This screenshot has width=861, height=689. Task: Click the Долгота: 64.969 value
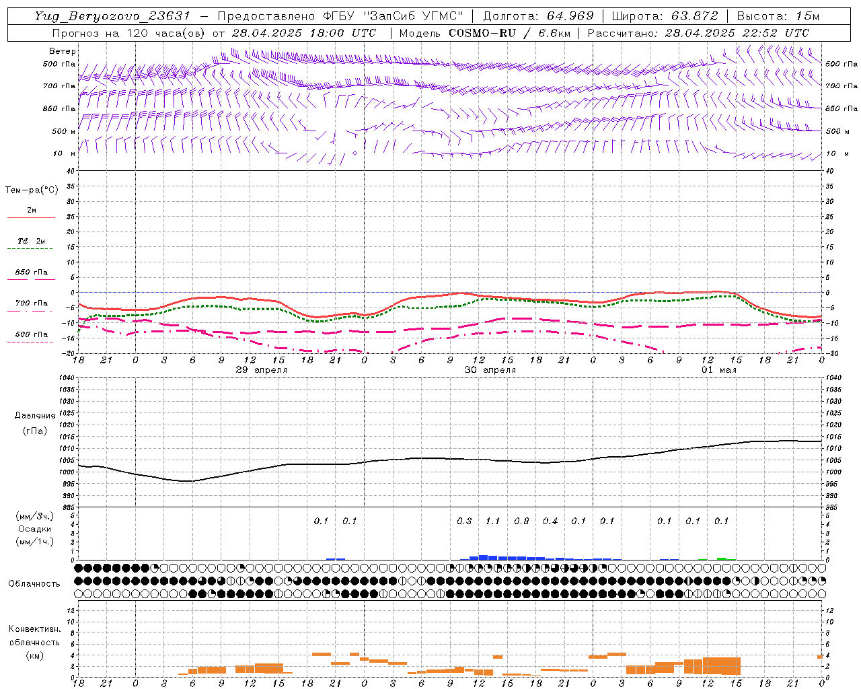[538, 16]
